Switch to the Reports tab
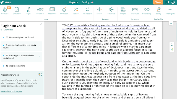This screenshot has width=177, height=99. (x=74, y=2)
